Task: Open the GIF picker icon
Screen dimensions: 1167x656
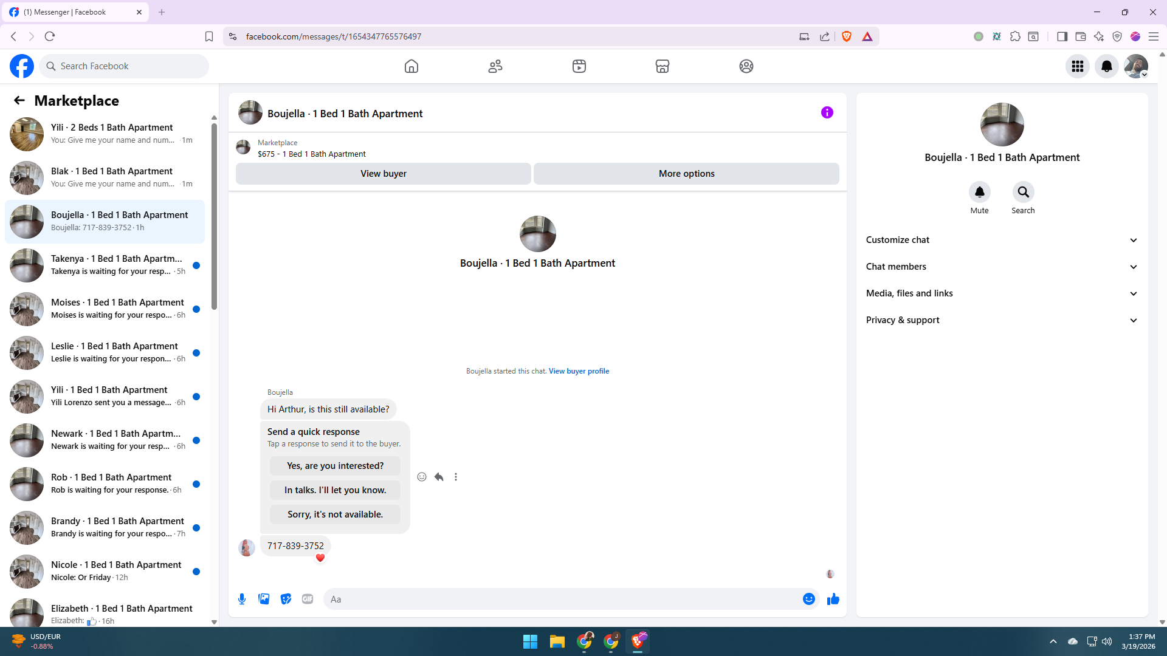Action: tap(308, 599)
